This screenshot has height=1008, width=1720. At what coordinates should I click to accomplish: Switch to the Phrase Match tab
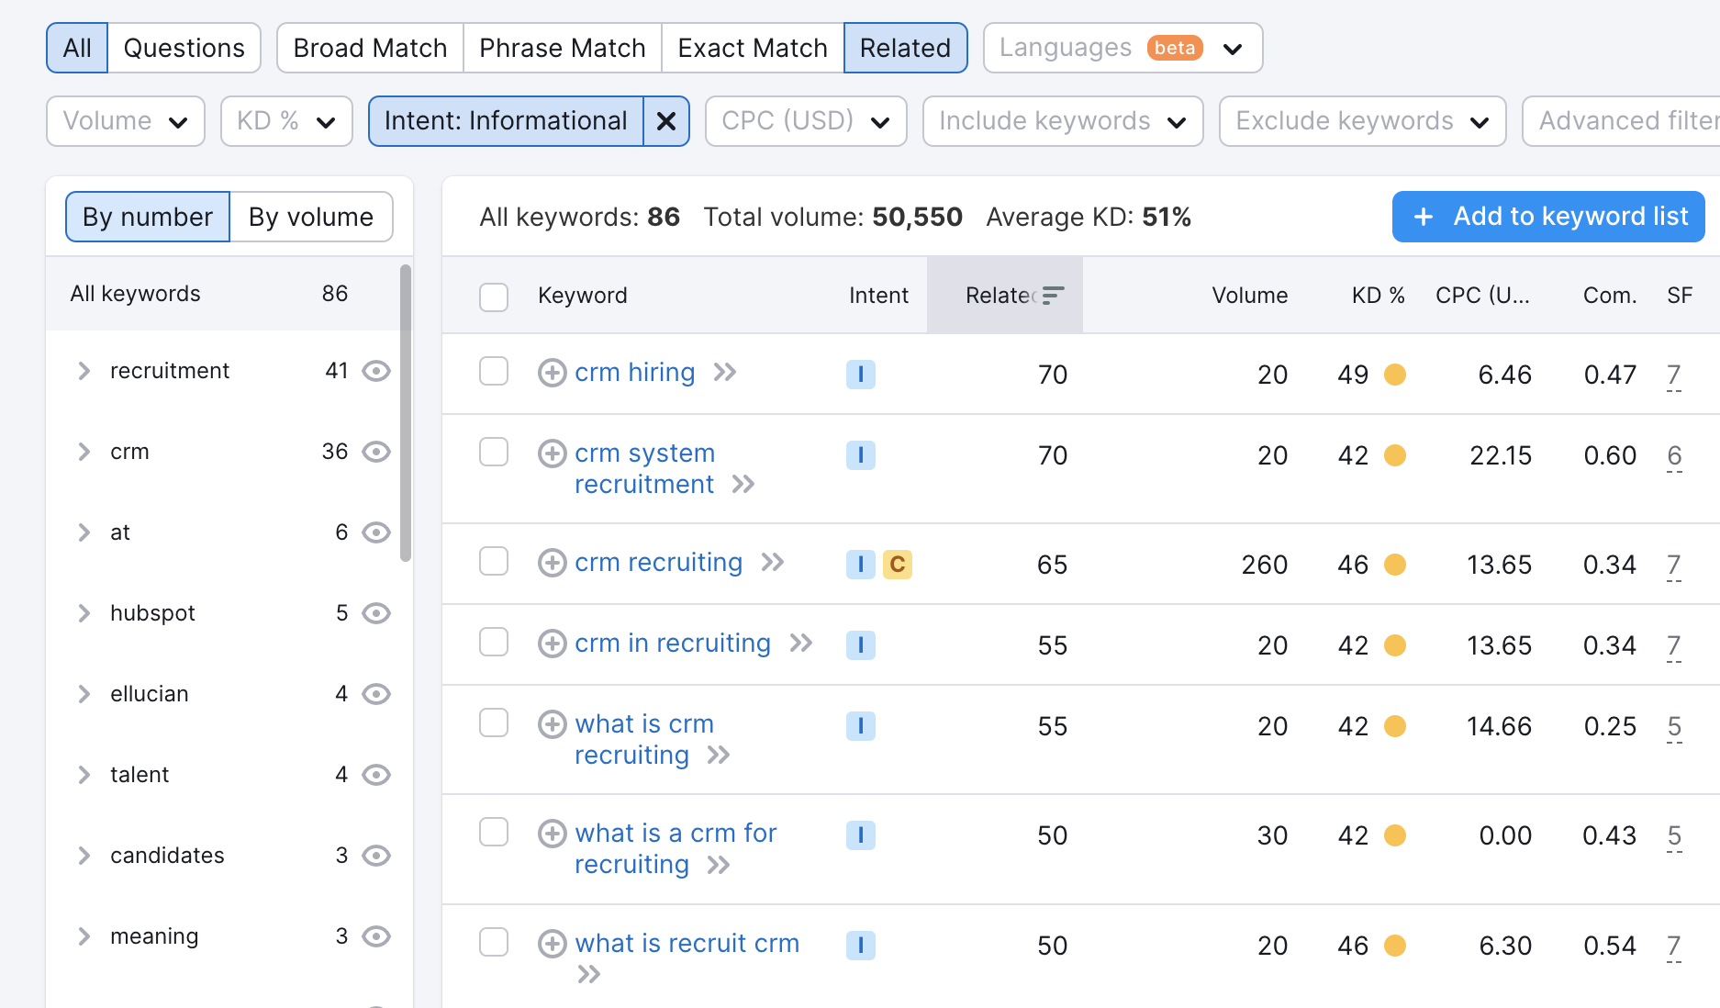[x=562, y=48]
